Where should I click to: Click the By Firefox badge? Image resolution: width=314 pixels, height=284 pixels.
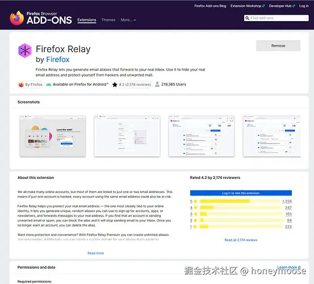click(31, 85)
